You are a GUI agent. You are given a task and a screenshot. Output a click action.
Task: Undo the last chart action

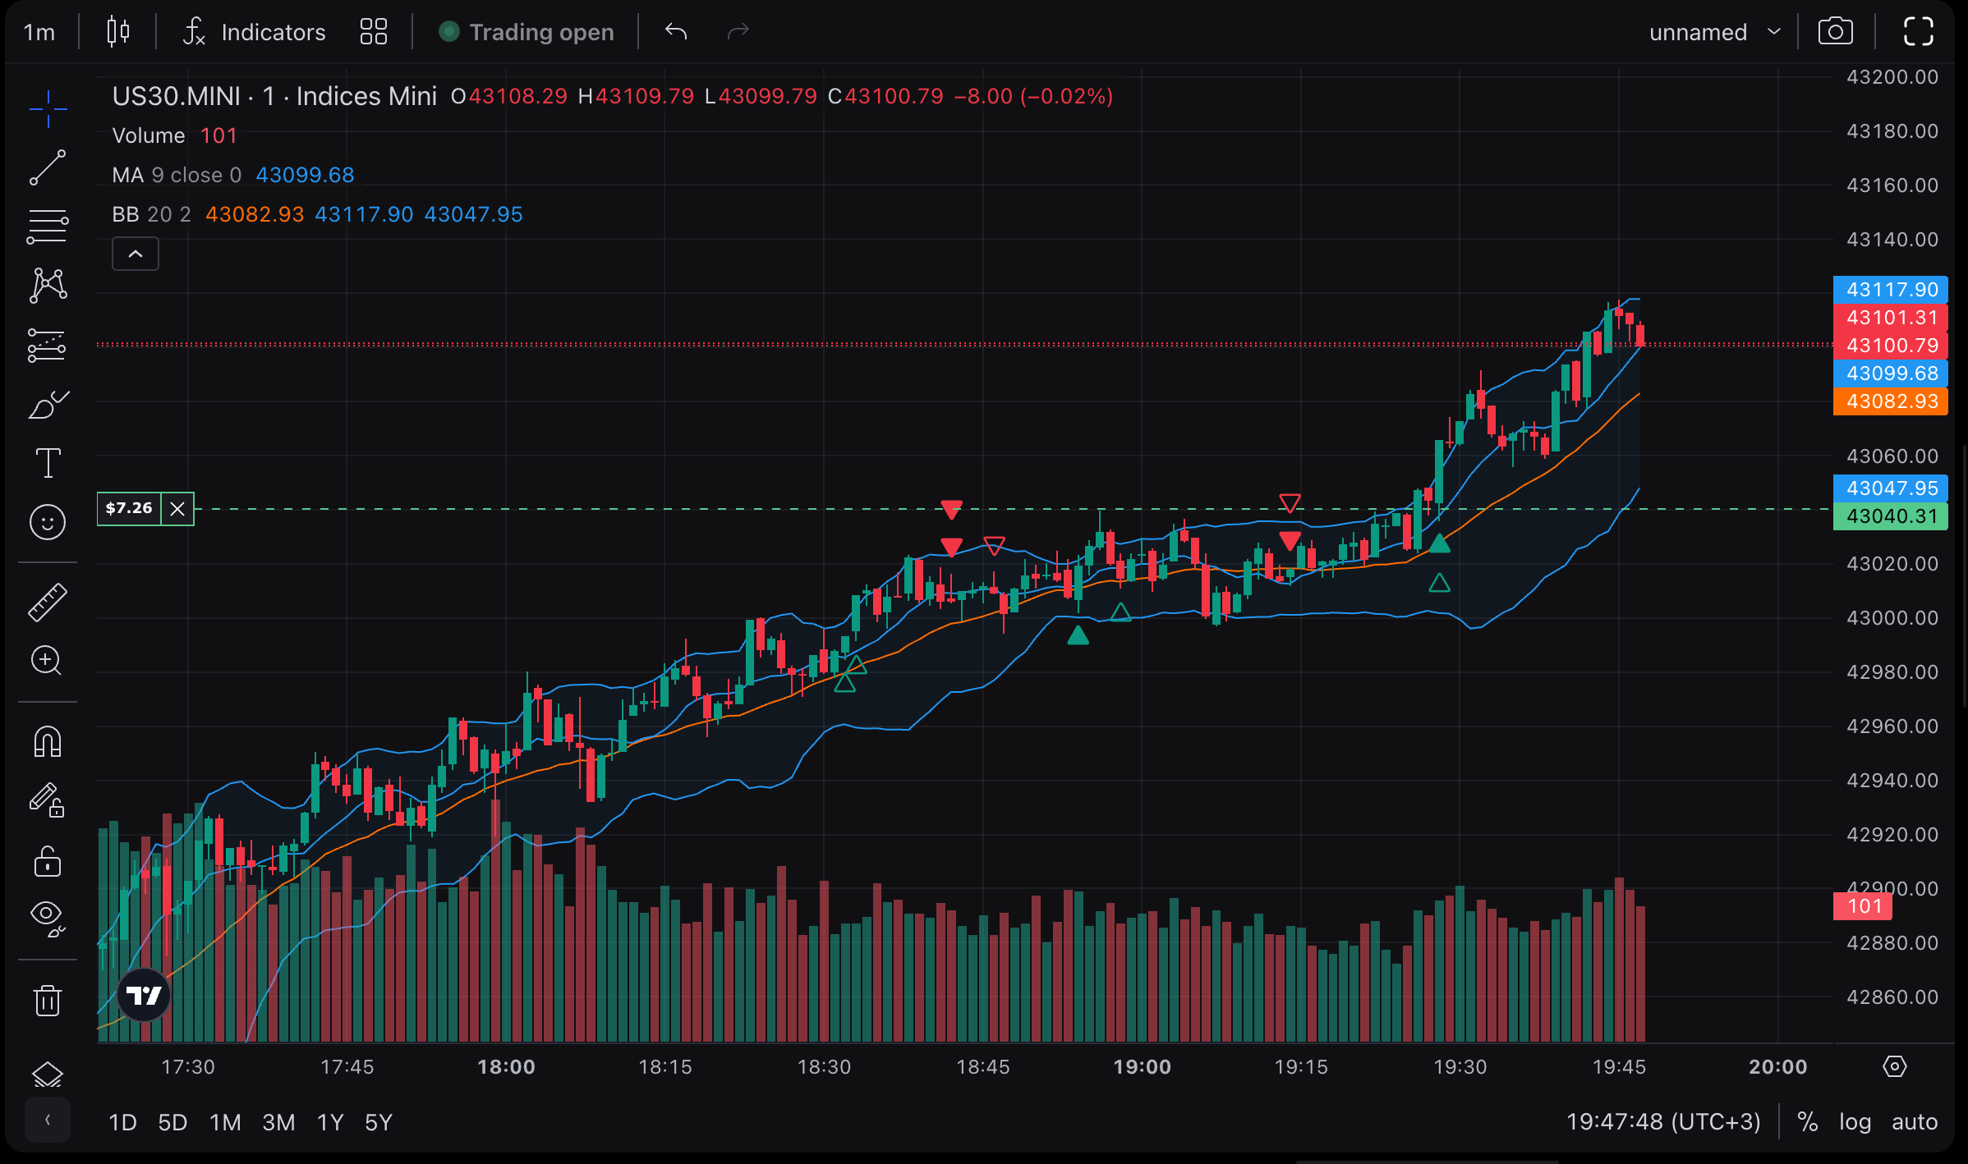[x=676, y=32]
